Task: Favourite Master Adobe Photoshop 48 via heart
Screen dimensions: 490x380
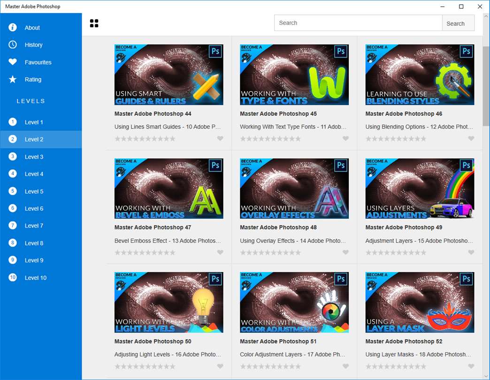Action: [x=345, y=252]
